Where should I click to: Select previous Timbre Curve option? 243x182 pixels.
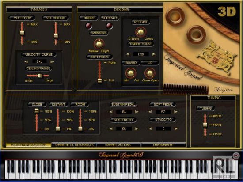tap(128, 54)
